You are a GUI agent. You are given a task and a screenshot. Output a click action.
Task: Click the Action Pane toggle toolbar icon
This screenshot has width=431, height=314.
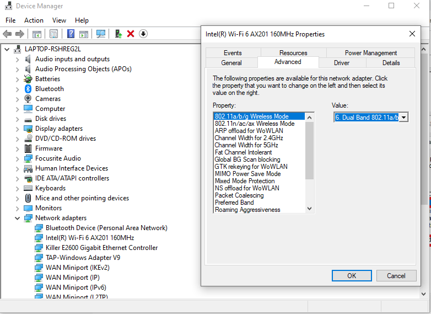click(84, 34)
